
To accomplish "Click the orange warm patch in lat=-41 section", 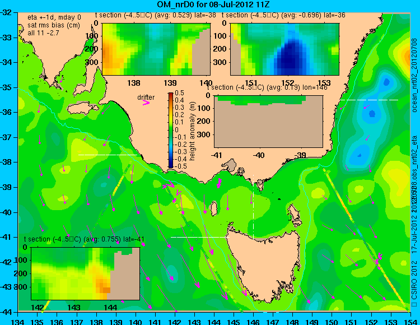I will (x=102, y=287).
